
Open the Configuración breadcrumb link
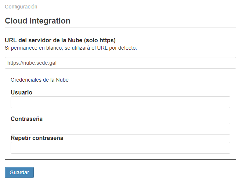21,7
